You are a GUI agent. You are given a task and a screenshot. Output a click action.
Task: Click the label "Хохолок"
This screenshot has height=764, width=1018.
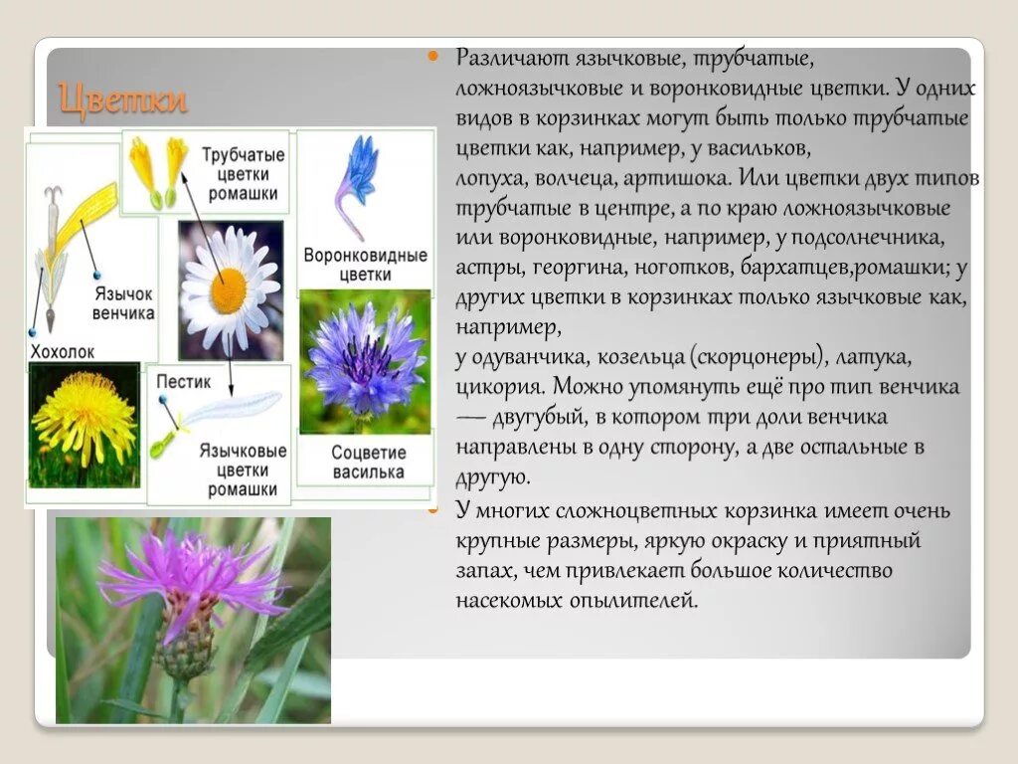(63, 351)
